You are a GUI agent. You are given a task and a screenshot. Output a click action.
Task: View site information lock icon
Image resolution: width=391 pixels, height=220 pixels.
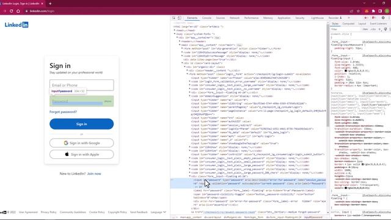[x=26, y=11]
